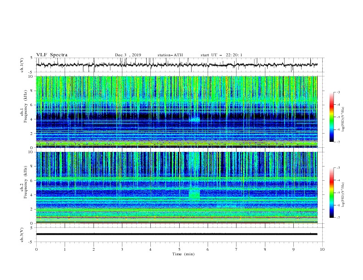Select the date label "Dec.3 , 2019"
The image size is (363, 280).
[128, 55]
